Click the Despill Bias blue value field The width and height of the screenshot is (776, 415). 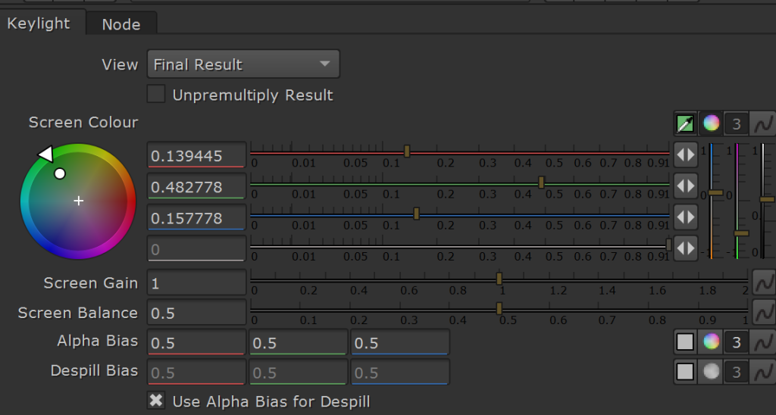pos(400,372)
